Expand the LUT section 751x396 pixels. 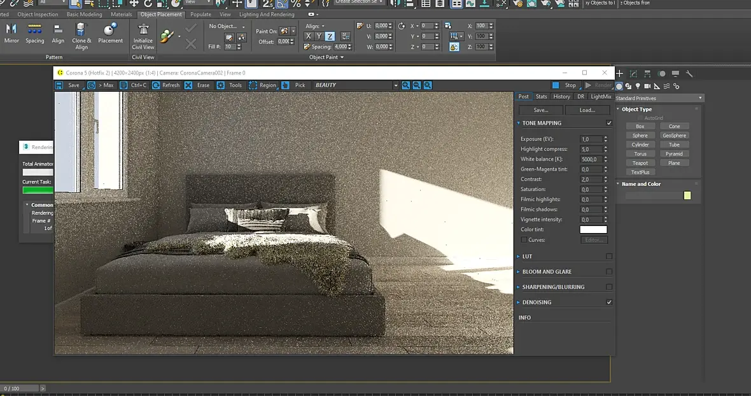(527, 257)
